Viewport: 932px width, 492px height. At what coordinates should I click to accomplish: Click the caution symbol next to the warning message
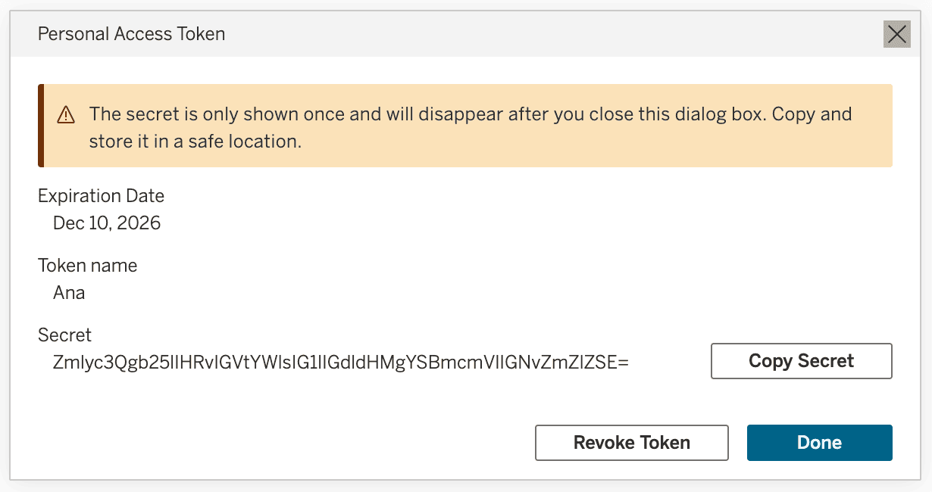point(67,115)
